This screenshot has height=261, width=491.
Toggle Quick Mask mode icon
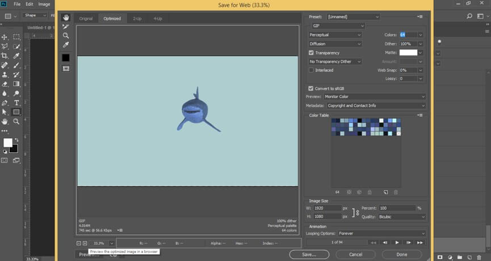[5, 160]
